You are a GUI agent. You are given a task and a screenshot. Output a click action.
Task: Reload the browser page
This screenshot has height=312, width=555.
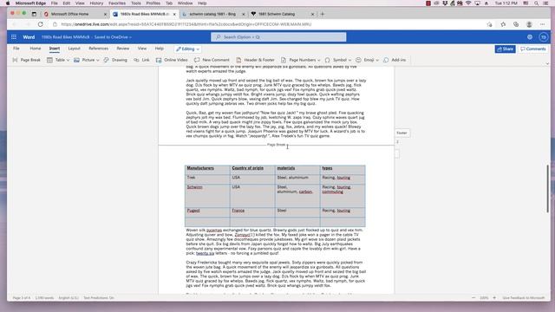(41, 24)
